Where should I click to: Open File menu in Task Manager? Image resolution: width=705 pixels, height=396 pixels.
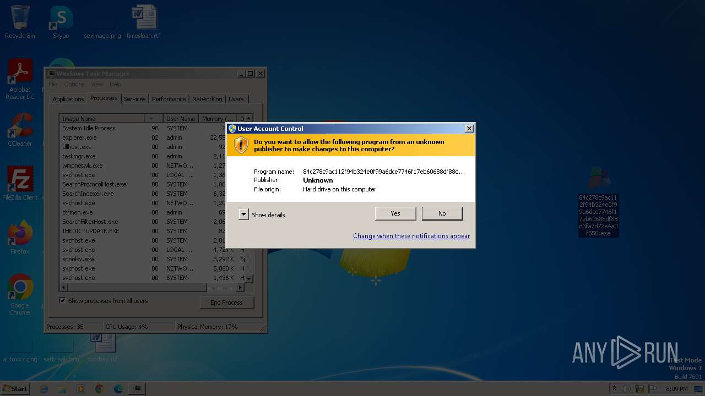point(53,84)
